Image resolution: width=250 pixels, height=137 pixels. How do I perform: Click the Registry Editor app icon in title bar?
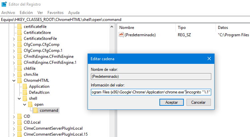coord(4,4)
